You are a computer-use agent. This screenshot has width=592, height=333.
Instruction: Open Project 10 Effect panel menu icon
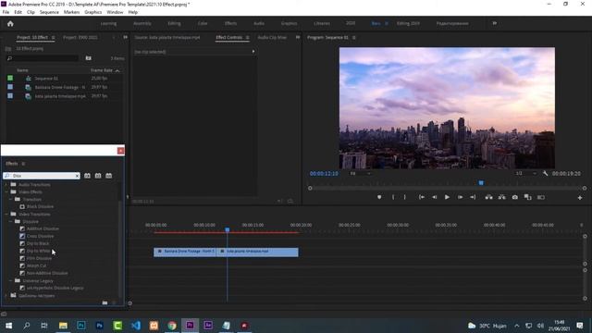click(54, 37)
